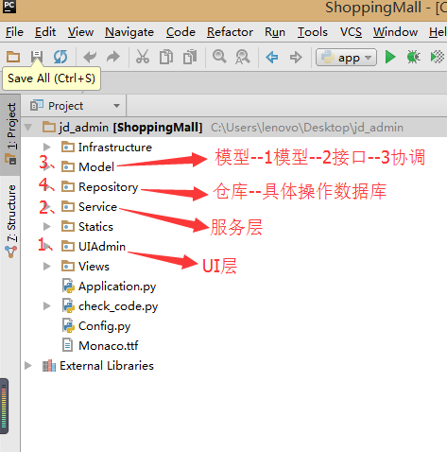Click the Find magnifier icon
Screen dimensions: 447x452
(x=219, y=57)
